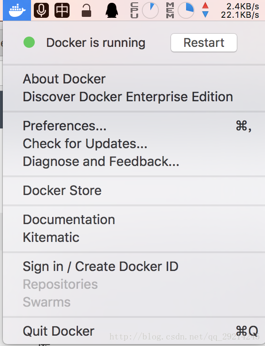Click the Docker whale menu bar icon

click(17, 10)
